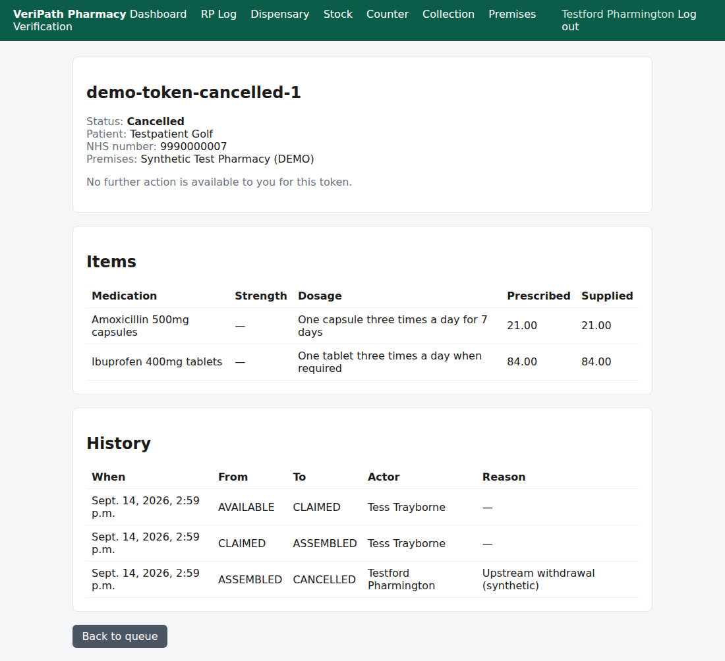Click the Cancelled status text
The image size is (725, 661).
[x=156, y=122]
